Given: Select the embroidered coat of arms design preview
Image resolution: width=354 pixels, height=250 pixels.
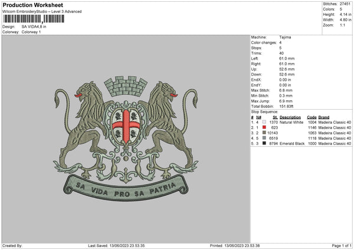Looking at the screenshot, I should (126, 139).
